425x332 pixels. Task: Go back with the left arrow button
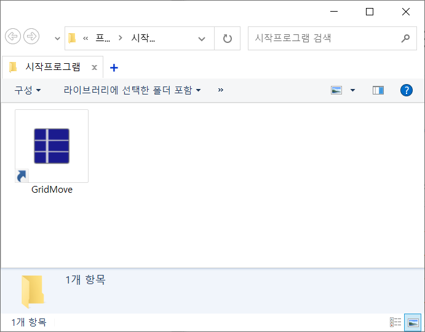coord(13,36)
